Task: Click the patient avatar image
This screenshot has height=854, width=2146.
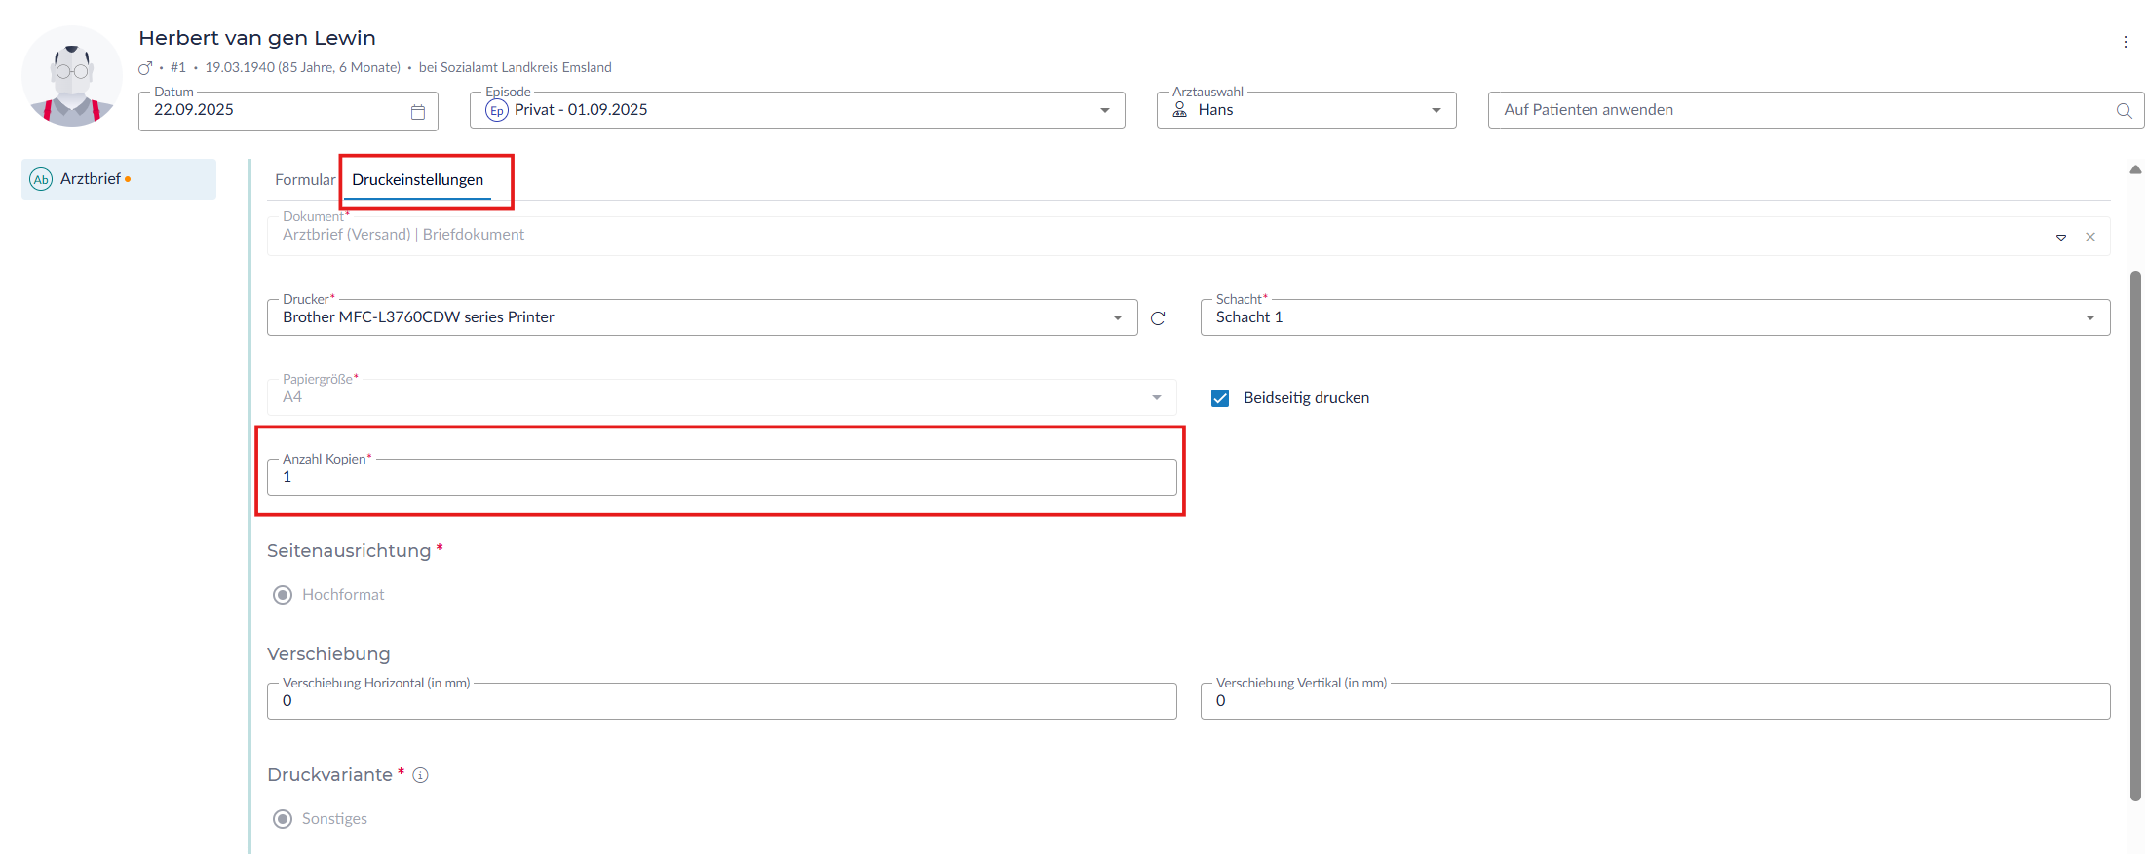Action: (72, 78)
